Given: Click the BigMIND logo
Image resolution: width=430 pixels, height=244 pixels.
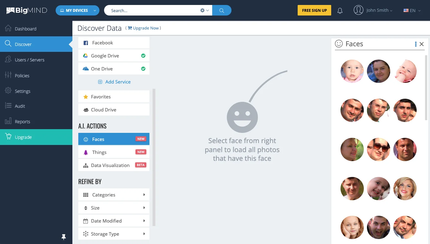Looking at the screenshot, I should [27, 10].
